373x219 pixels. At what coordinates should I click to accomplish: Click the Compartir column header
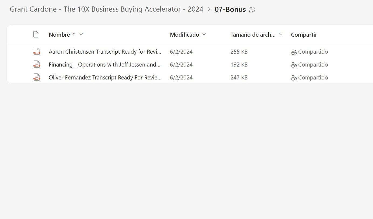[304, 35]
